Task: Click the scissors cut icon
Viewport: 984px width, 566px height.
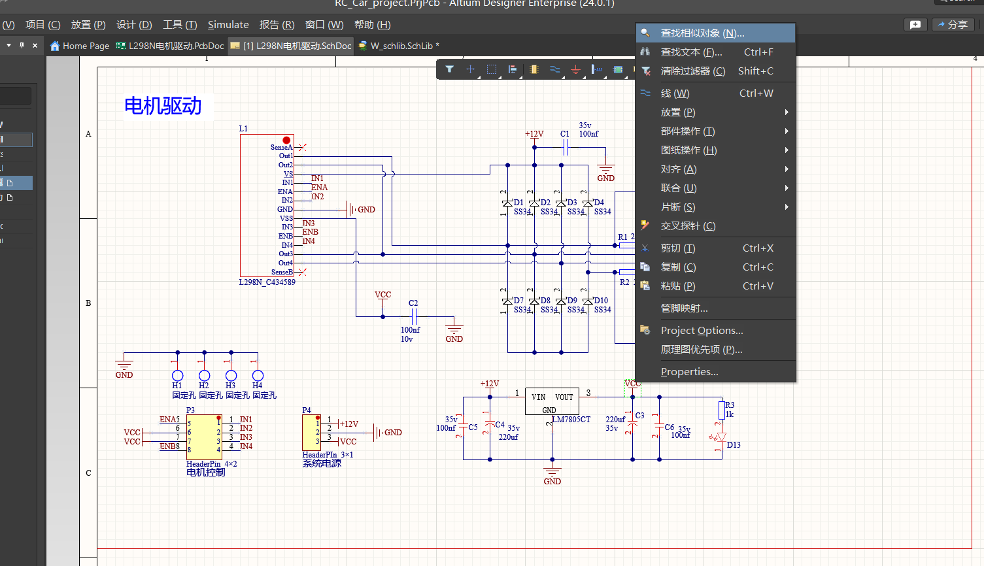Action: coord(645,248)
